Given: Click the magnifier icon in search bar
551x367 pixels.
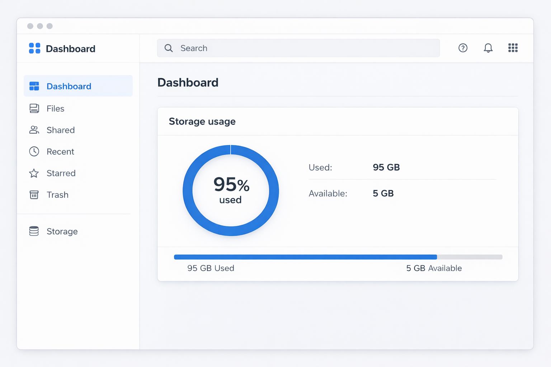Looking at the screenshot, I should (x=169, y=48).
